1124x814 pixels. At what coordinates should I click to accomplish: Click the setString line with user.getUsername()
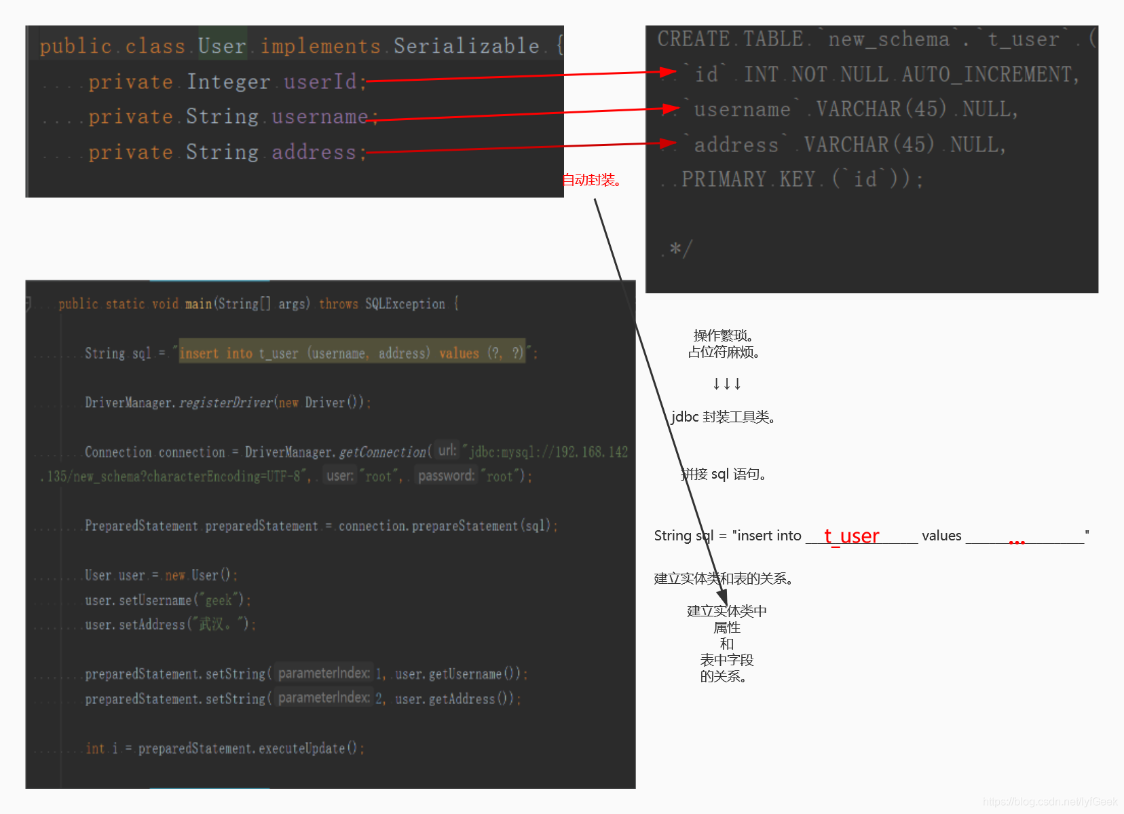(x=306, y=674)
